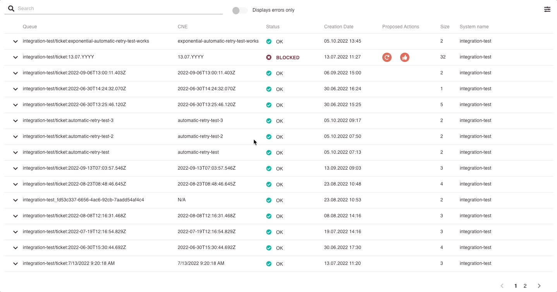Open the filter options icon top right

(x=547, y=9)
